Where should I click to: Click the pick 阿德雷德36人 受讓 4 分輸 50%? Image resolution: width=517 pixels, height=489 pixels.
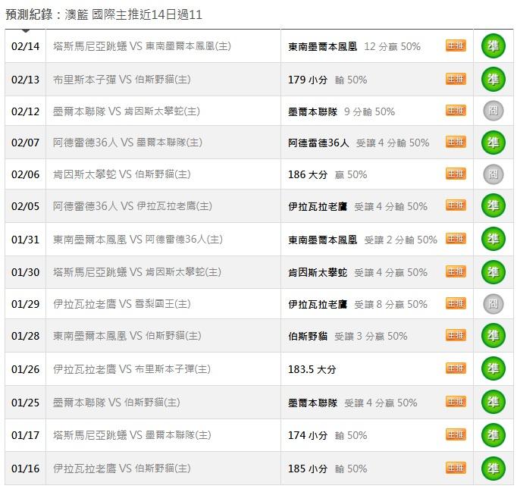359,143
